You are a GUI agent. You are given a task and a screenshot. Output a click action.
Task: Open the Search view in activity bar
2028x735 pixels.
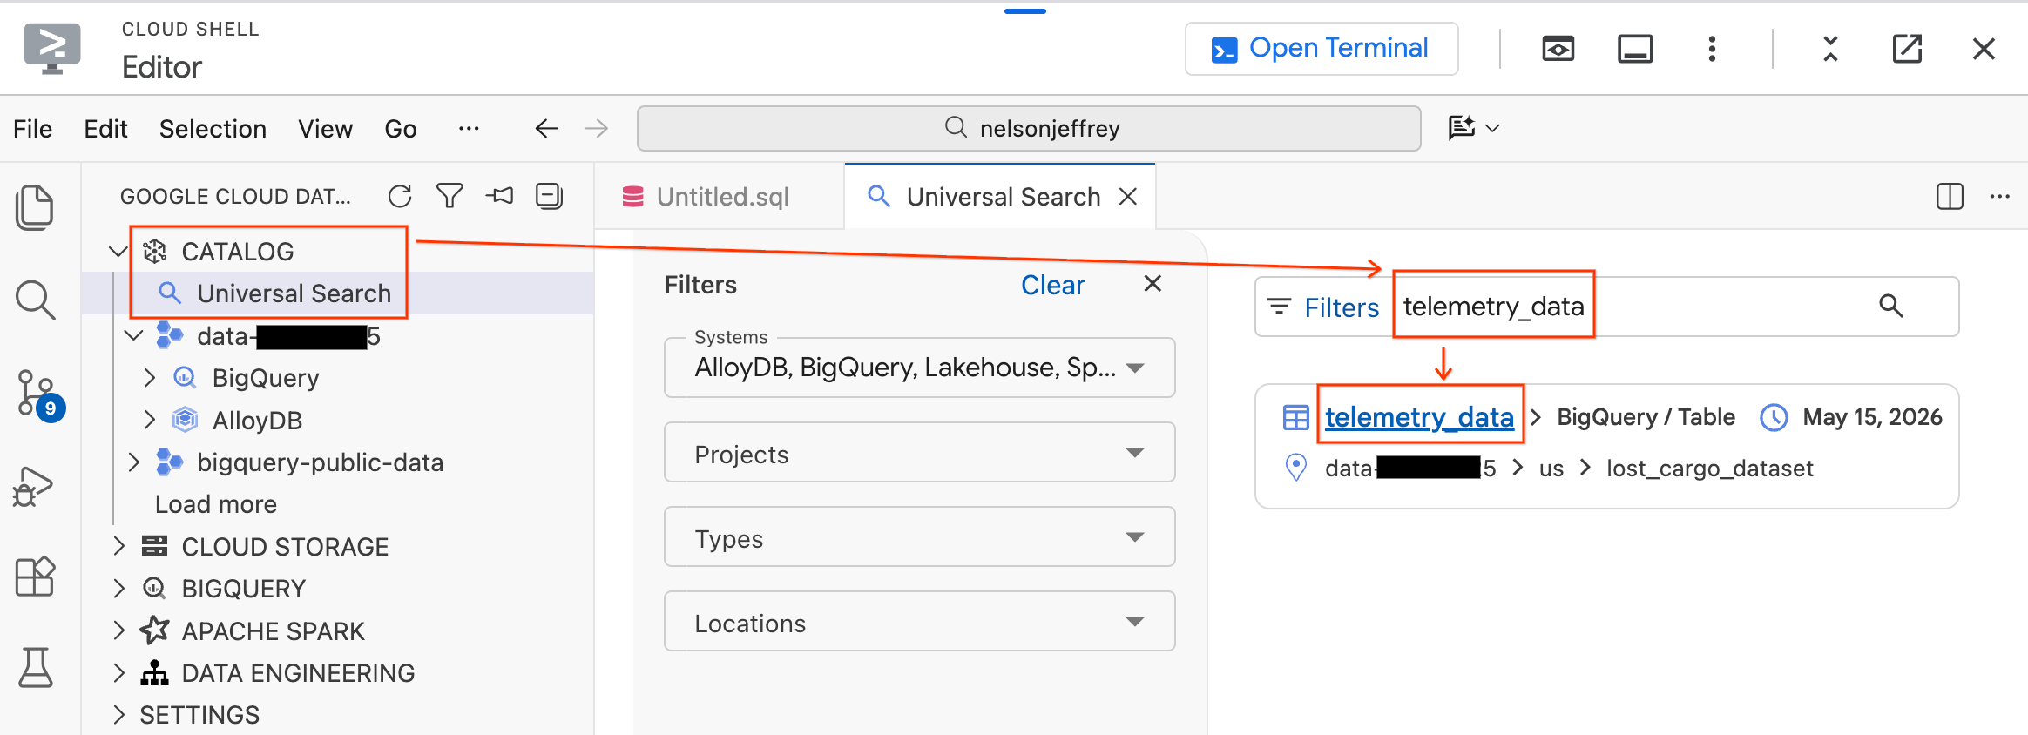click(35, 300)
